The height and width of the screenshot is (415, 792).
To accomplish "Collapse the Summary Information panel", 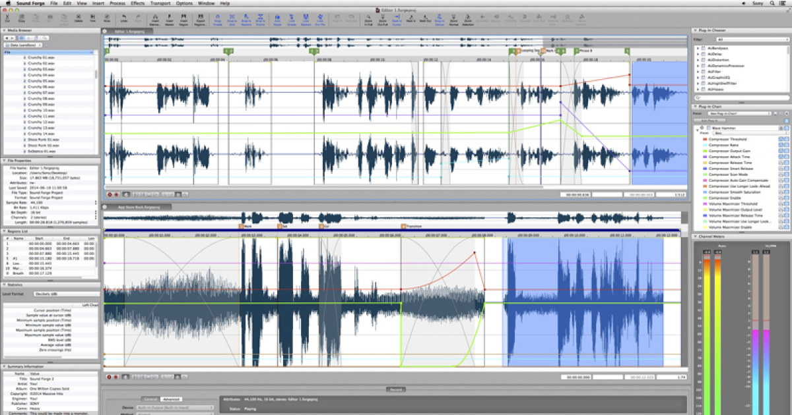I will pos(4,366).
